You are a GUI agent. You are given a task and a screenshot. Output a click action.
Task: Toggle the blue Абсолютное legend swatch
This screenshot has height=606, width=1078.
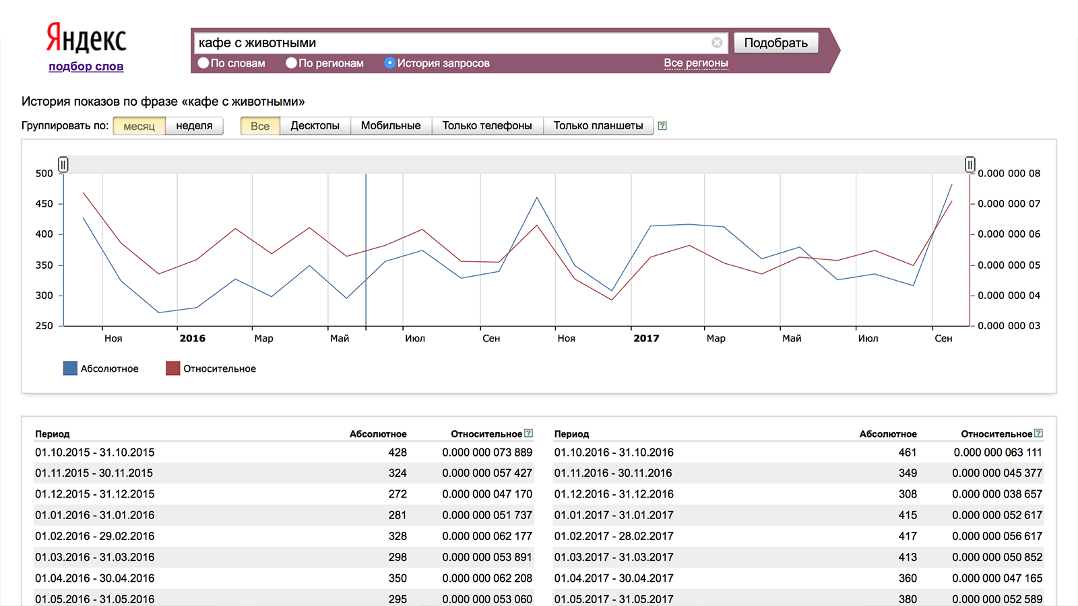[x=70, y=368]
